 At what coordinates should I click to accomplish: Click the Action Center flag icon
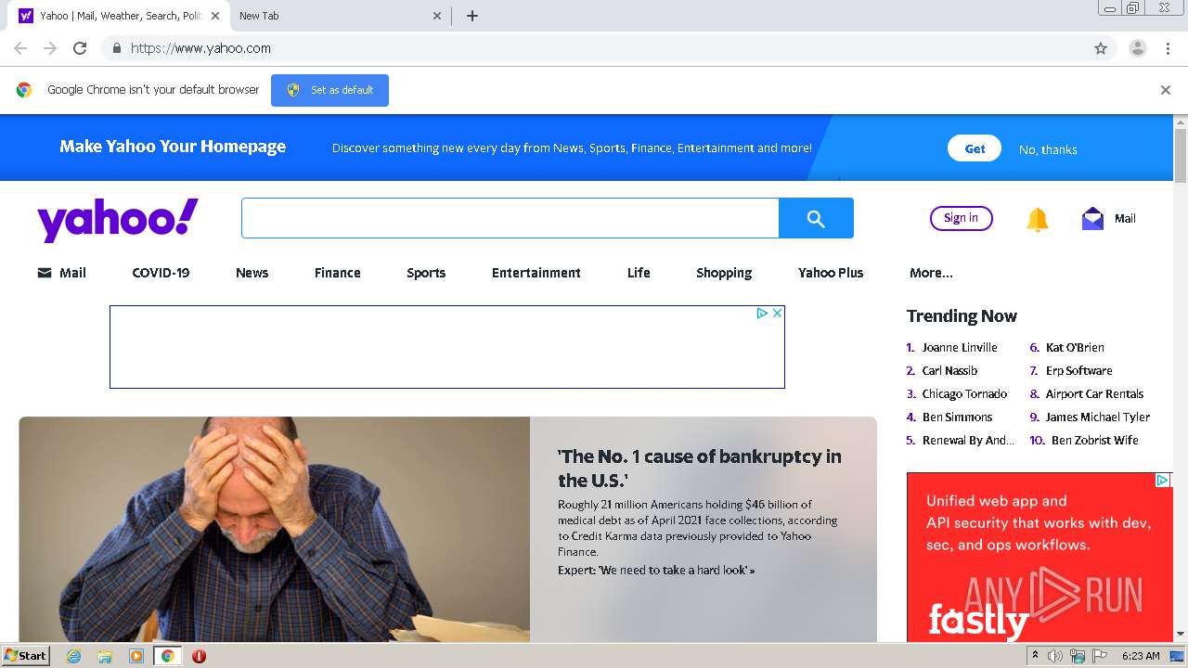[x=1100, y=656]
